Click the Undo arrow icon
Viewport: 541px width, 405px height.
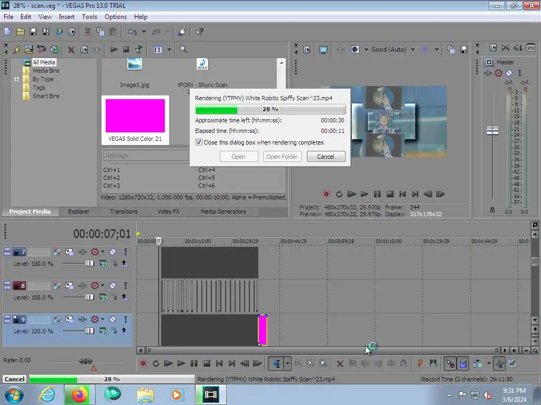[x=133, y=32]
